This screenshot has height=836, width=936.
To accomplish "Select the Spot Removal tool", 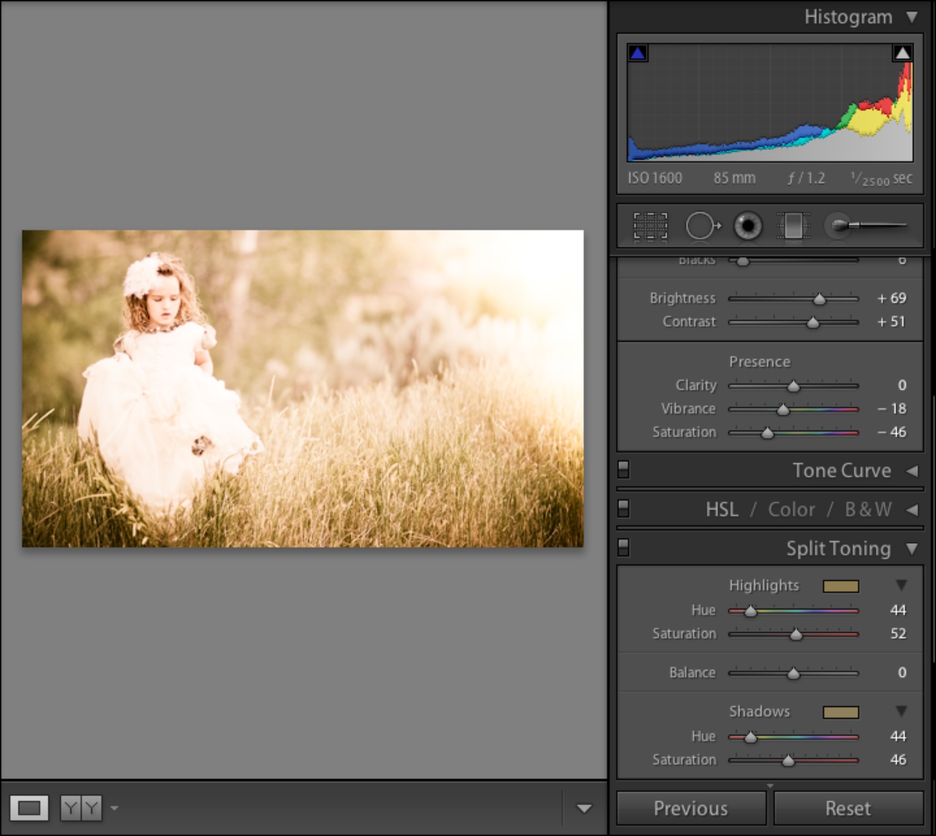I will (703, 226).
